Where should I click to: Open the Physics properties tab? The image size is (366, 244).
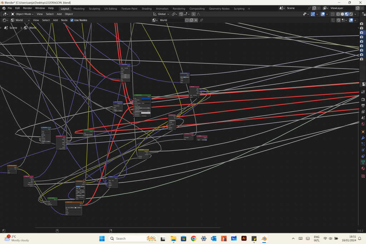(363, 150)
